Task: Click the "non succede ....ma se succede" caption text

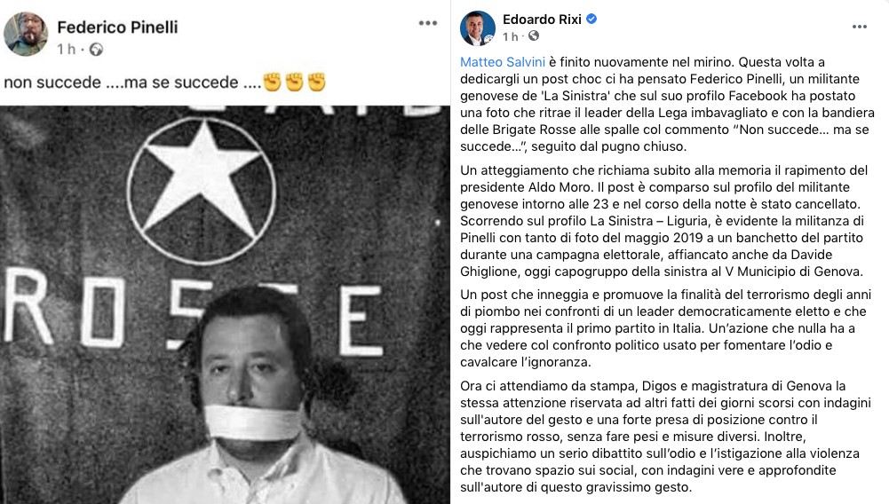Action: (132, 83)
